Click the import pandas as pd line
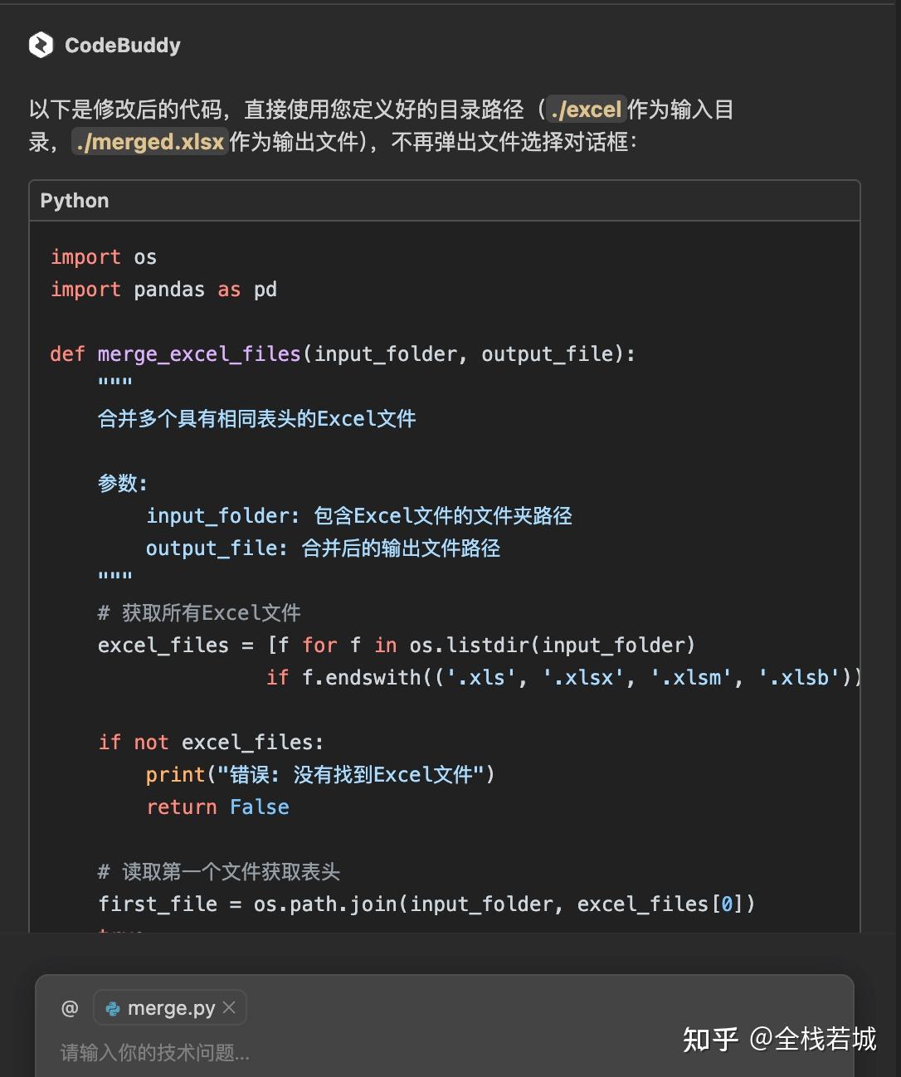 pyautogui.click(x=163, y=289)
